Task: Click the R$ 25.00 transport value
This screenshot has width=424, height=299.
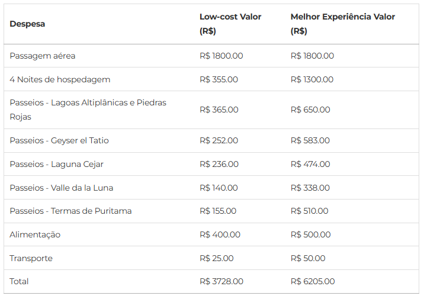Action: (x=217, y=258)
